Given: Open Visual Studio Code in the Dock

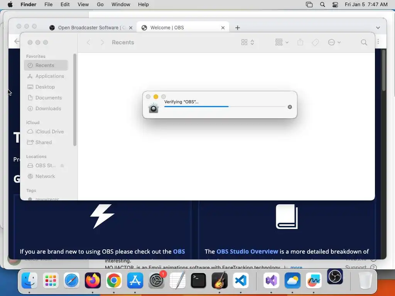Looking at the screenshot, I should (x=241, y=281).
